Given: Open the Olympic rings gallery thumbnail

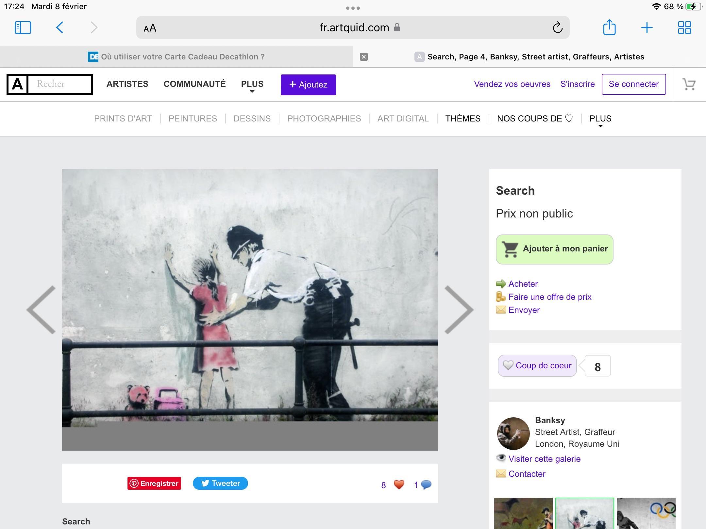Looking at the screenshot, I should click(x=646, y=513).
